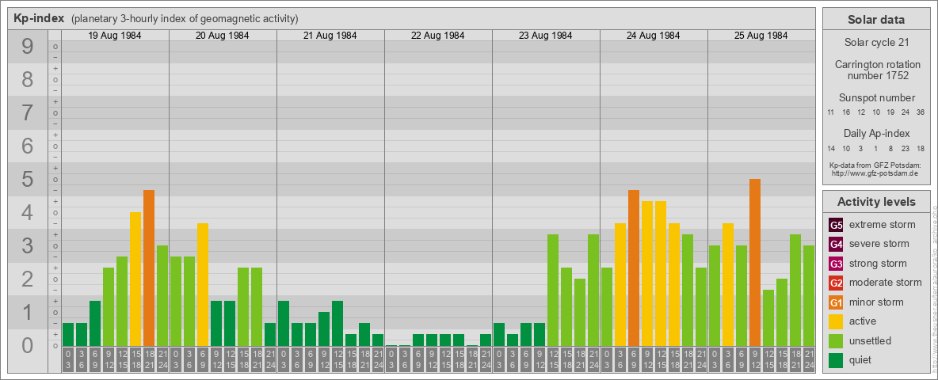Click the Activity levels panel heading
The image size is (938, 380).
[875, 202]
